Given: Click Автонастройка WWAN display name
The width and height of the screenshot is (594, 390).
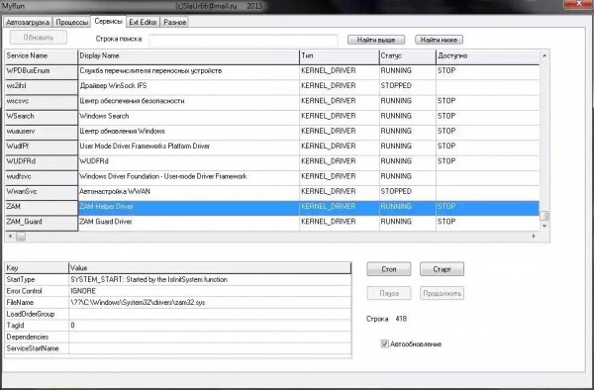Looking at the screenshot, I should (115, 192).
